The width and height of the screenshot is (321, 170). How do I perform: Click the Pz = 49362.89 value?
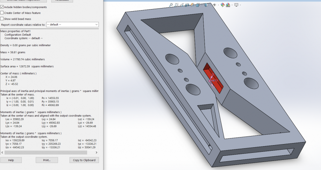[50, 105]
